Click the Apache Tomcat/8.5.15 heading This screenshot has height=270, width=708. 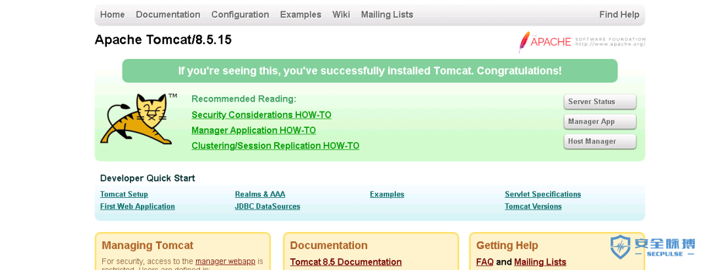(163, 40)
